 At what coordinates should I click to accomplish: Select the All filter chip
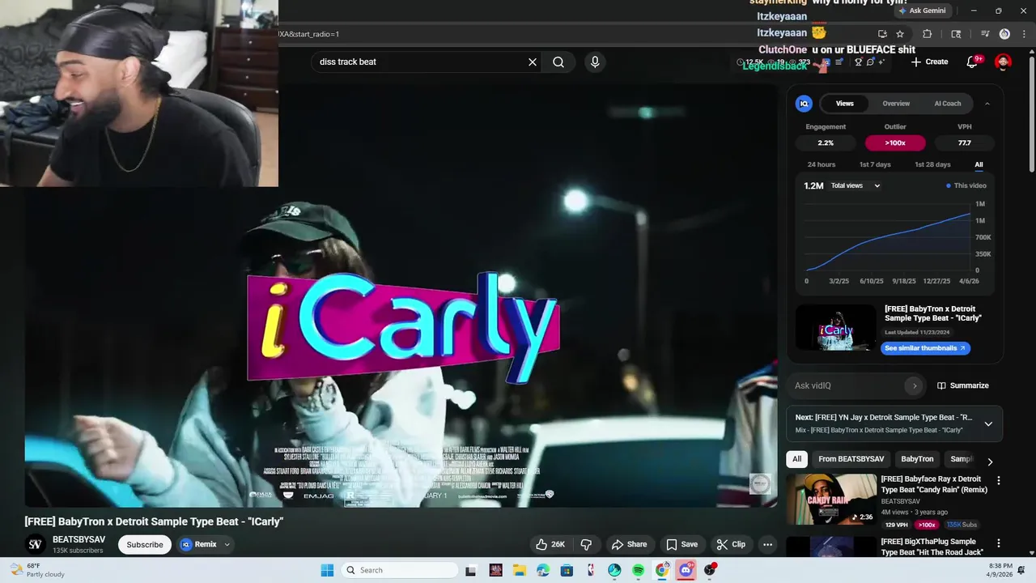(x=796, y=459)
